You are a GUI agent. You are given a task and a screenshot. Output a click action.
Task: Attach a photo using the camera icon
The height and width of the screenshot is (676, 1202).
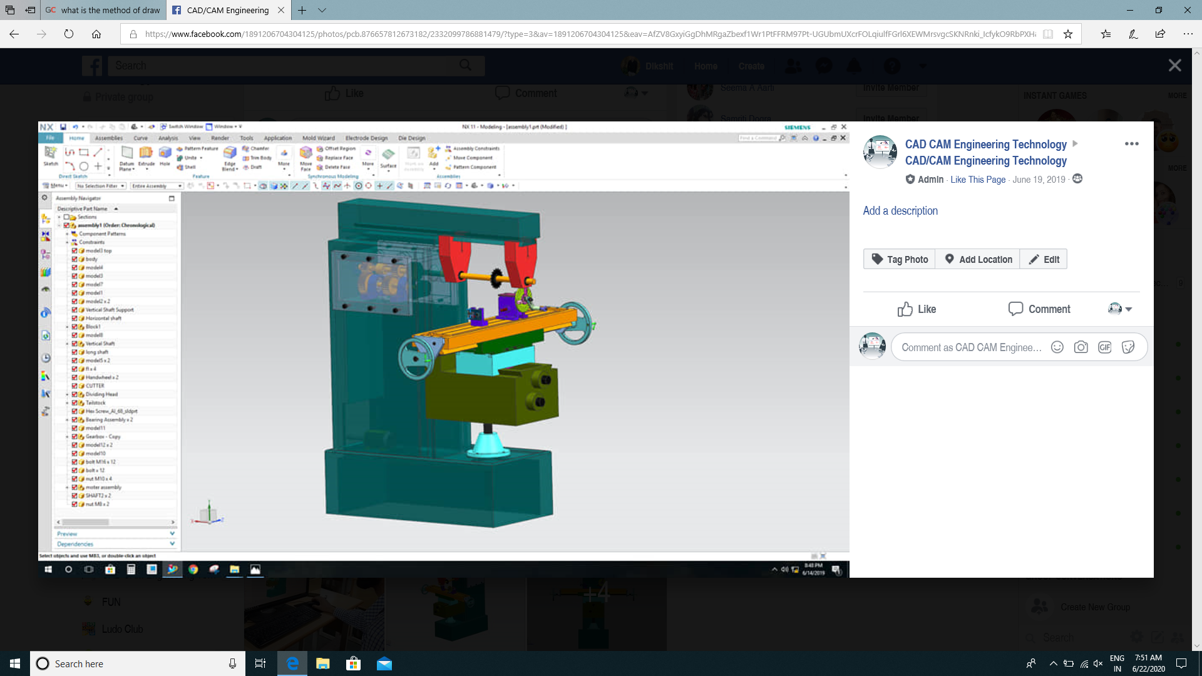1081,347
